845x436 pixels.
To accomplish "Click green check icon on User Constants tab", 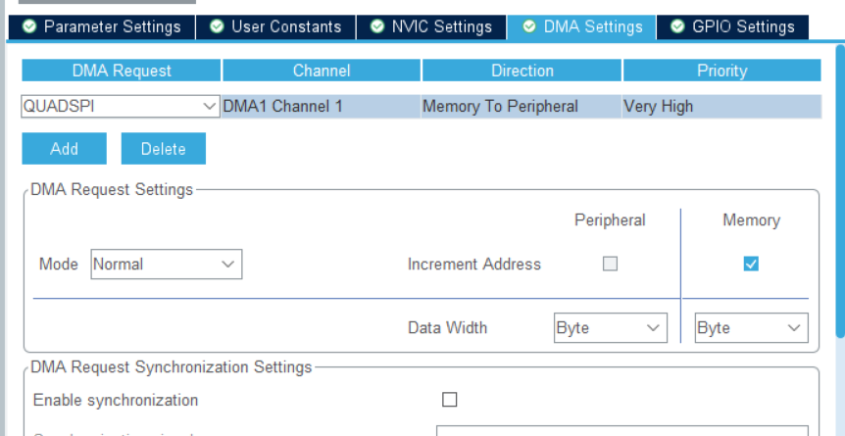I will (217, 26).
